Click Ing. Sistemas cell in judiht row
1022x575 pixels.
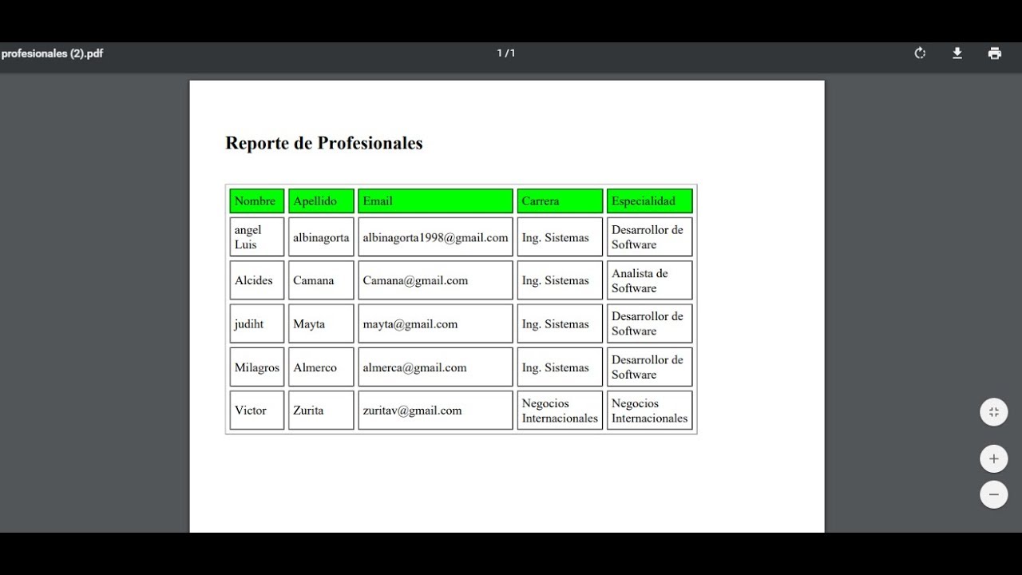pos(560,323)
